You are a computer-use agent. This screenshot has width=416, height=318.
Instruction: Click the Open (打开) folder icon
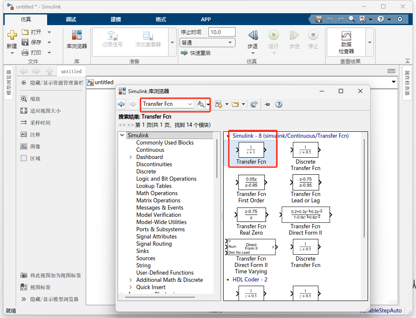(x=25, y=32)
